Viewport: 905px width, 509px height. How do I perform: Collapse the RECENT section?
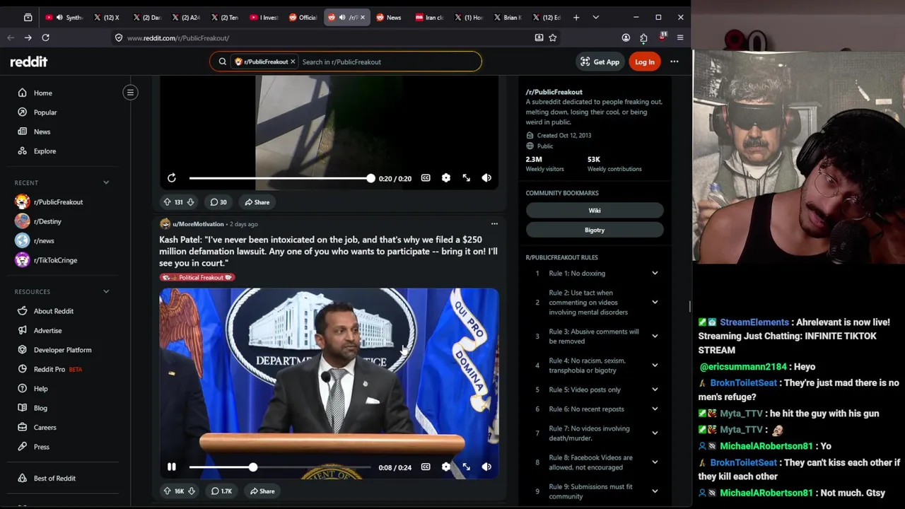pyautogui.click(x=106, y=182)
